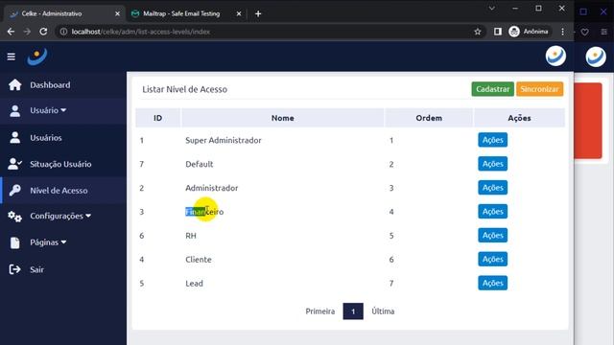Open the tab search dropdown arrow
This screenshot has width=614, height=345.
pyautogui.click(x=491, y=9)
